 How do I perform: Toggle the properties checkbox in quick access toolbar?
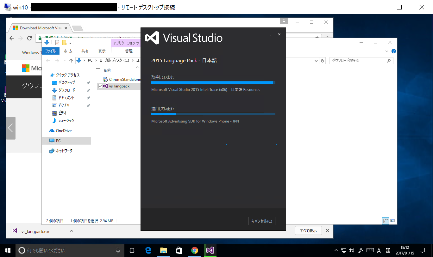click(57, 42)
